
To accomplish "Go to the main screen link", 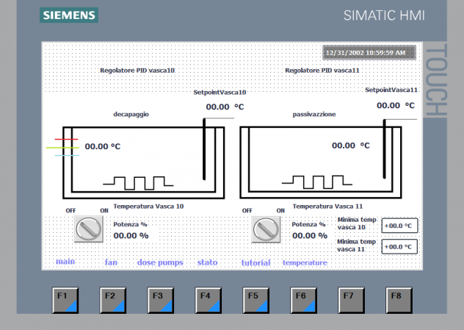I will [65, 262].
